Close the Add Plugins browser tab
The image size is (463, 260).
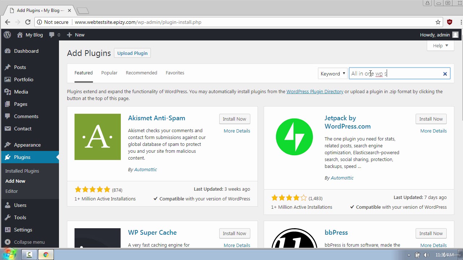point(69,10)
